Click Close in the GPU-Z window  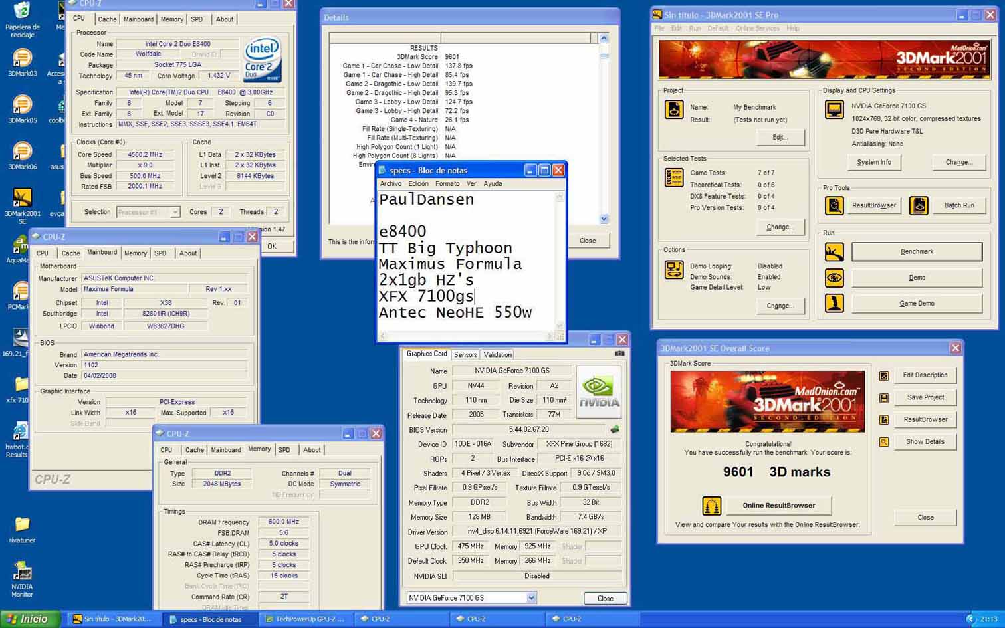point(605,598)
